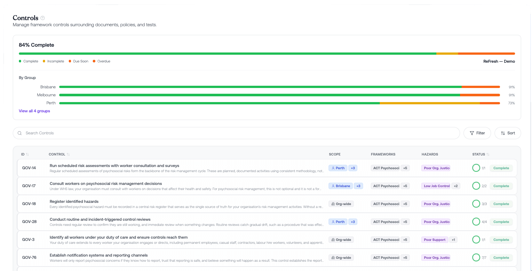Viewport: 532px width, 271px height.
Task: Click the SCOPE column header
Action: coord(335,154)
